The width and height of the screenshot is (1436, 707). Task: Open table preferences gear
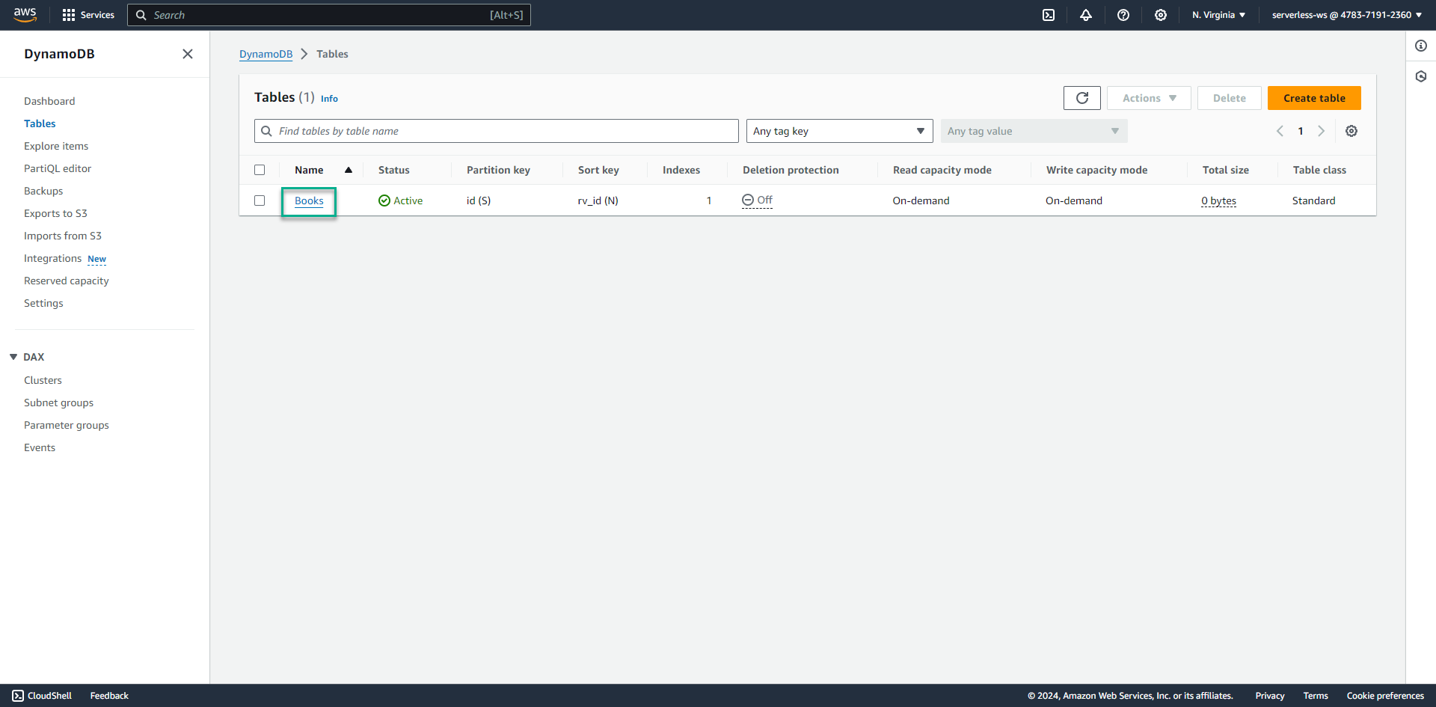(1351, 131)
